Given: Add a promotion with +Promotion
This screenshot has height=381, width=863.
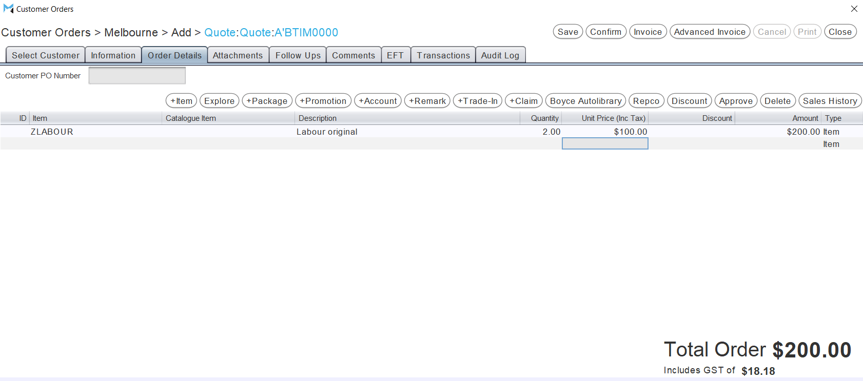Looking at the screenshot, I should click(323, 101).
